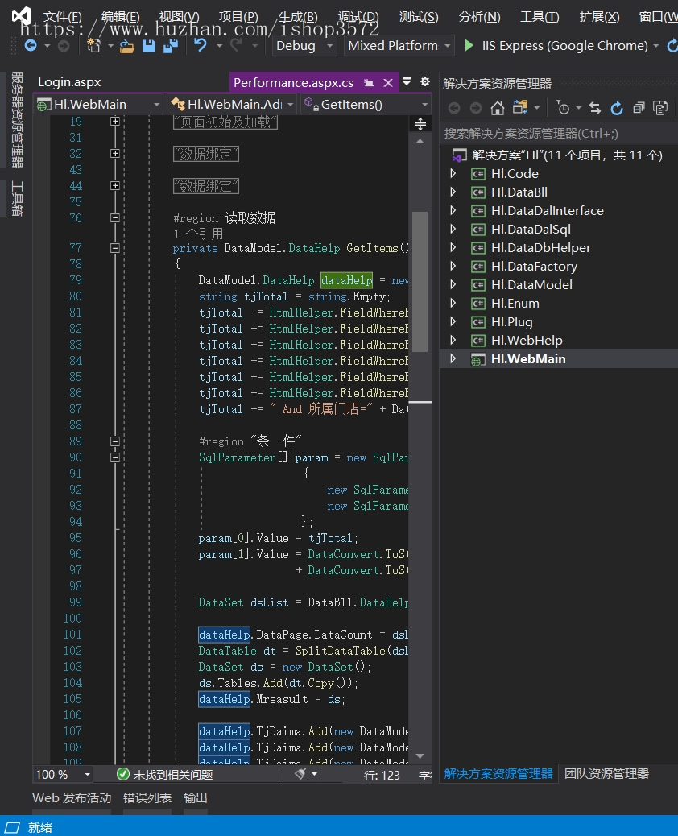Go Home in Solution Explorer
This screenshot has height=836, width=678.
click(498, 108)
